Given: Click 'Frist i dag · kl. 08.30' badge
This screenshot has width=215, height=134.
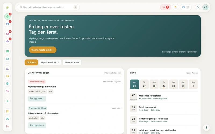Looking at the screenshot, I should (37, 108).
